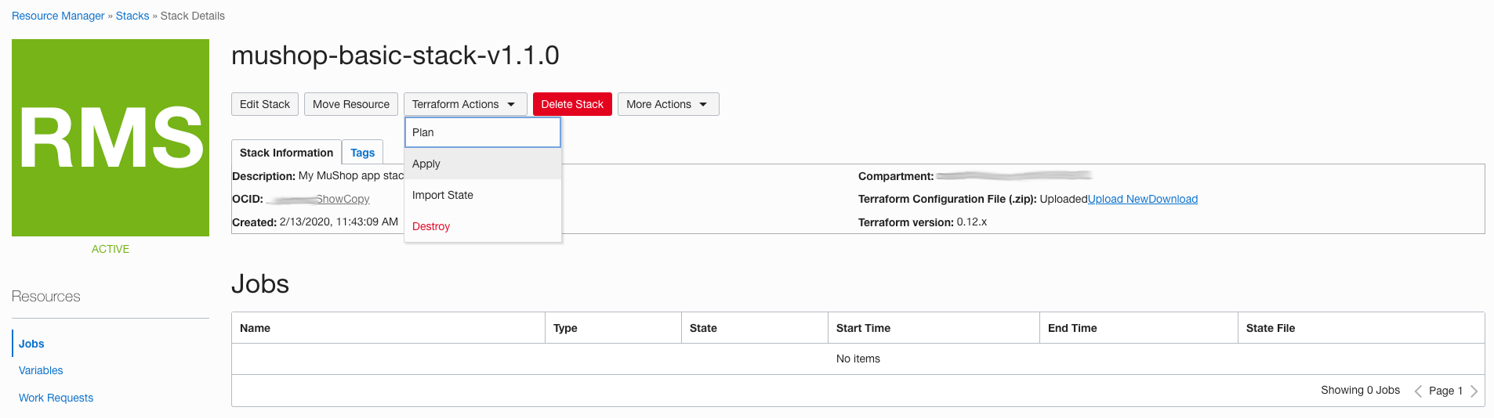Choose Apply in the Terraform menu
The width and height of the screenshot is (1494, 418).
coord(482,164)
